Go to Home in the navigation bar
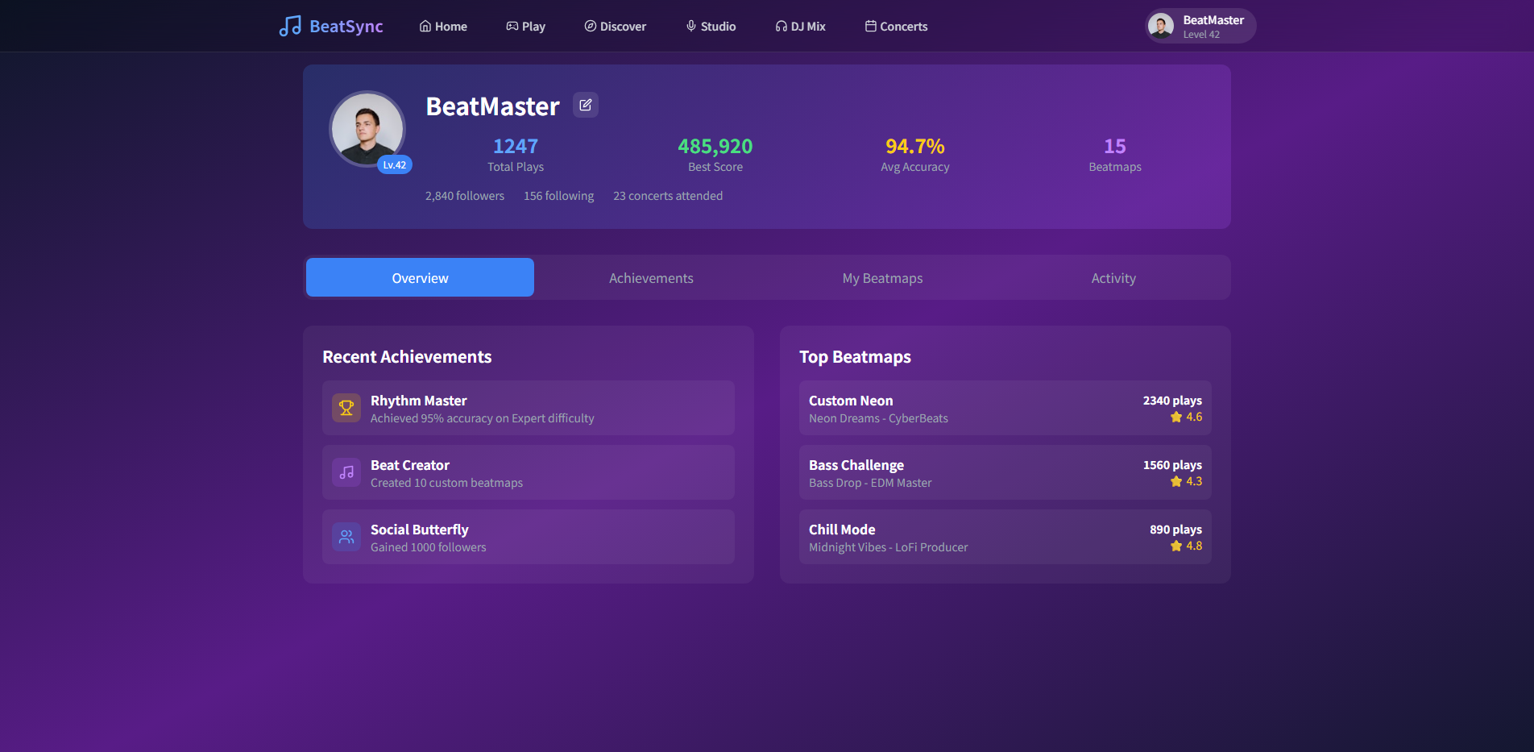This screenshot has height=752, width=1534. tap(443, 26)
